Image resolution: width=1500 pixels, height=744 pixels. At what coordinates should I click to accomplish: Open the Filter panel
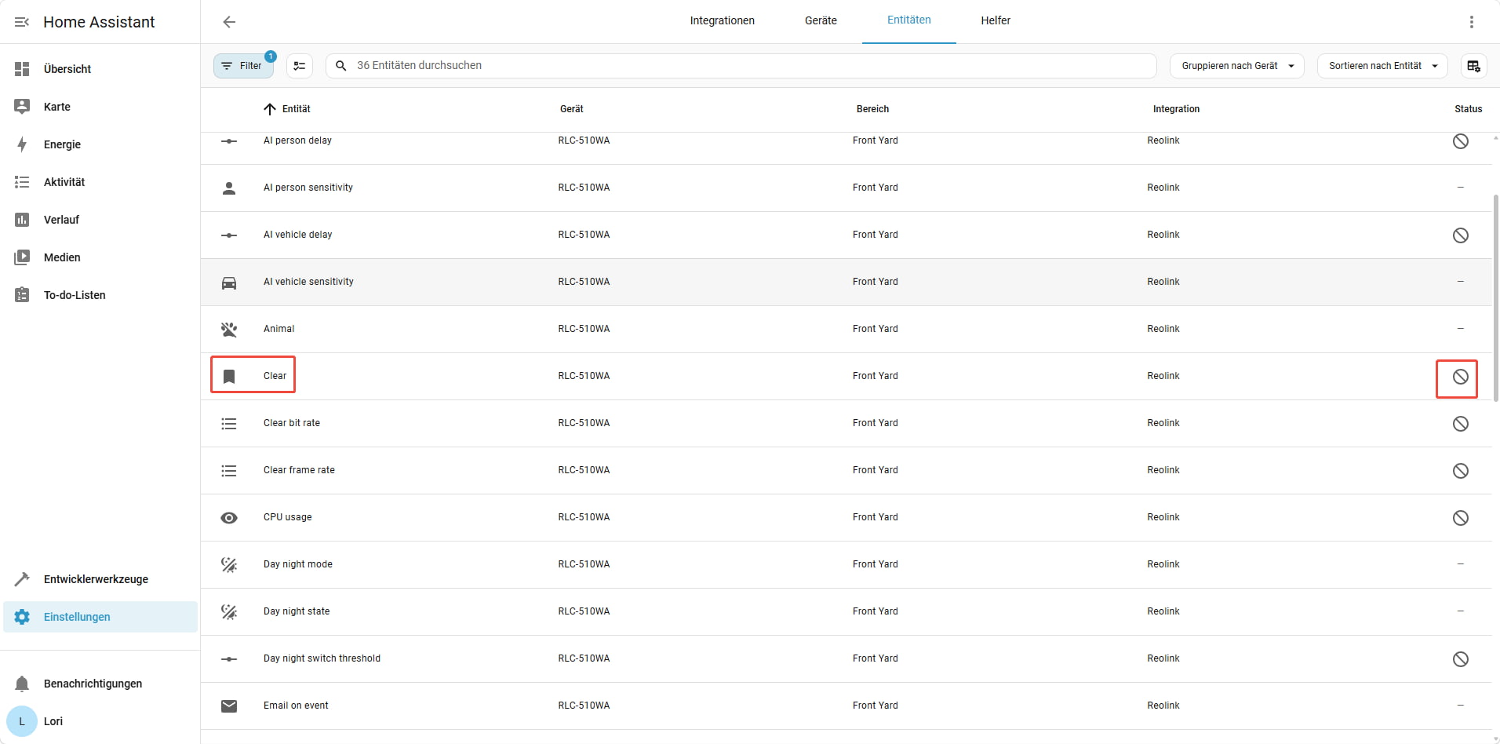coord(243,66)
